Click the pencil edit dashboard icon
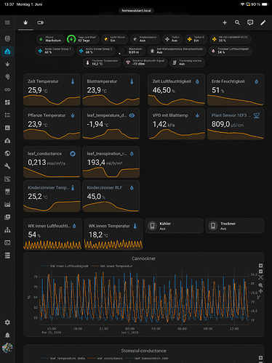 click(x=263, y=23)
